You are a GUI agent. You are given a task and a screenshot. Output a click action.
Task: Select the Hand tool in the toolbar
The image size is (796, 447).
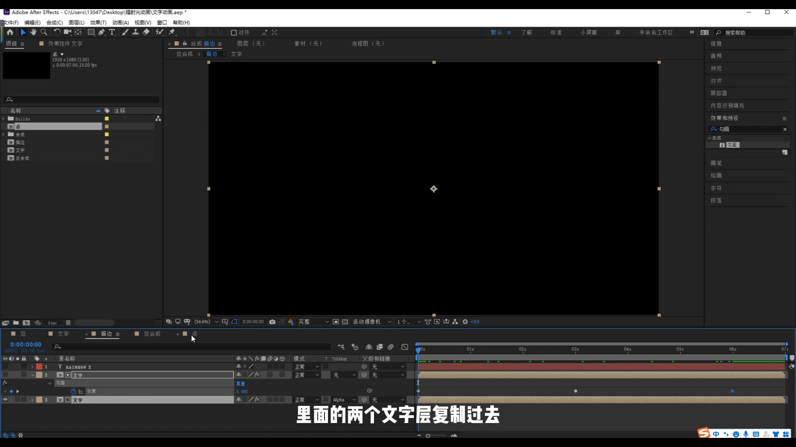pyautogui.click(x=34, y=32)
